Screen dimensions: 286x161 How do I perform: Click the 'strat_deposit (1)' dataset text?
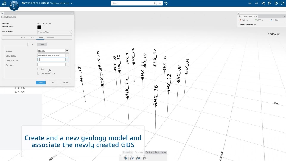(x=44, y=23)
